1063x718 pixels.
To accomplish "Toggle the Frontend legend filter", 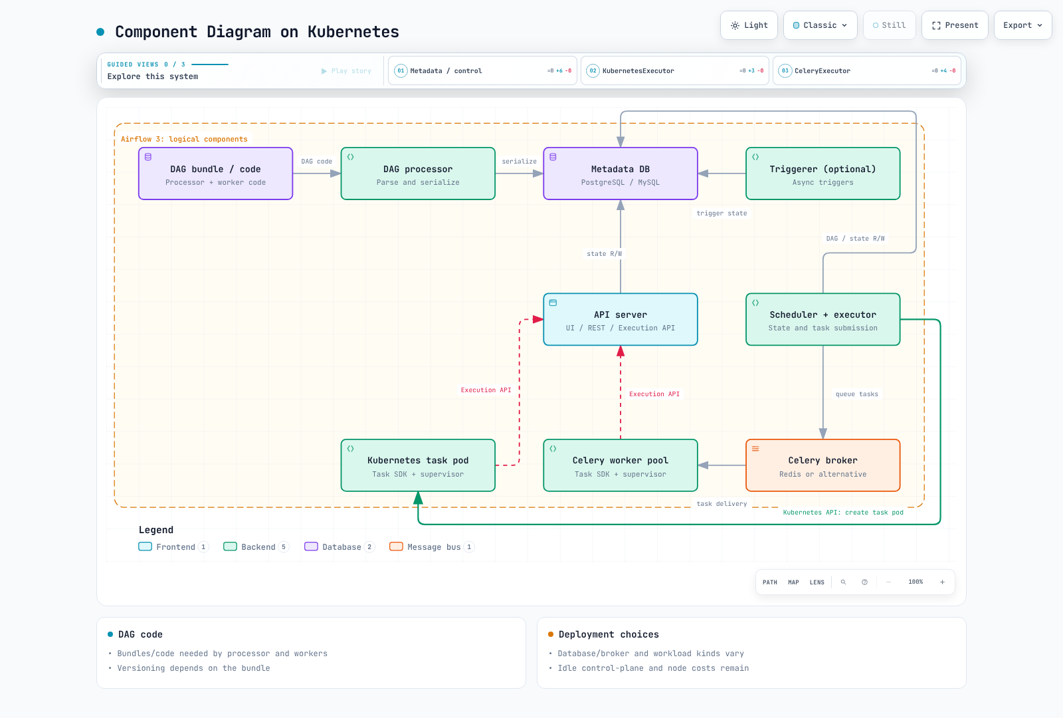I will point(173,547).
